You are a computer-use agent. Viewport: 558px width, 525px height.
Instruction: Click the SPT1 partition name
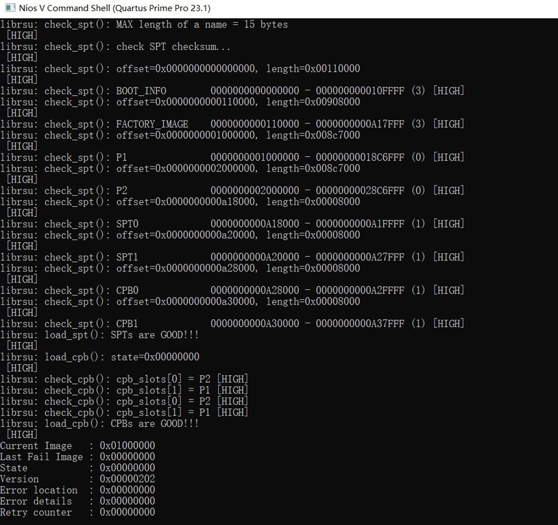click(127, 257)
